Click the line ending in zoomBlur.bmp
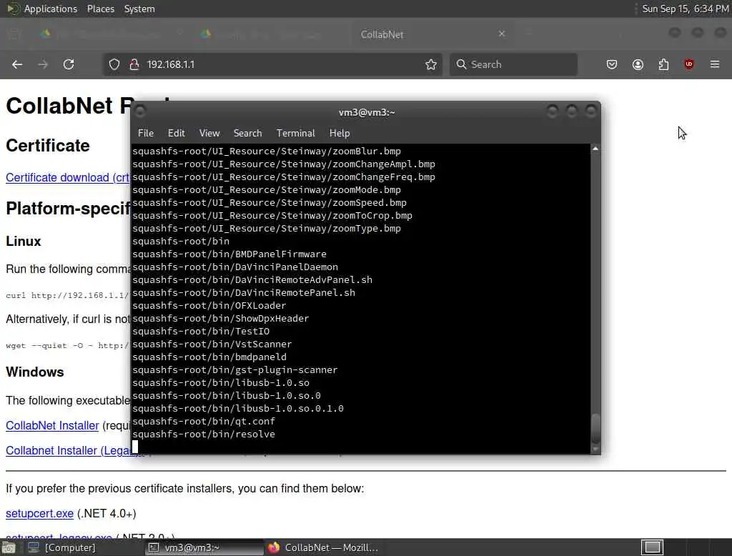This screenshot has height=556, width=732. pos(267,152)
